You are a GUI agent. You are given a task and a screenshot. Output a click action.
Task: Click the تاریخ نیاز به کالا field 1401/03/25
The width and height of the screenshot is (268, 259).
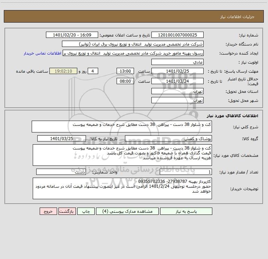point(62,138)
